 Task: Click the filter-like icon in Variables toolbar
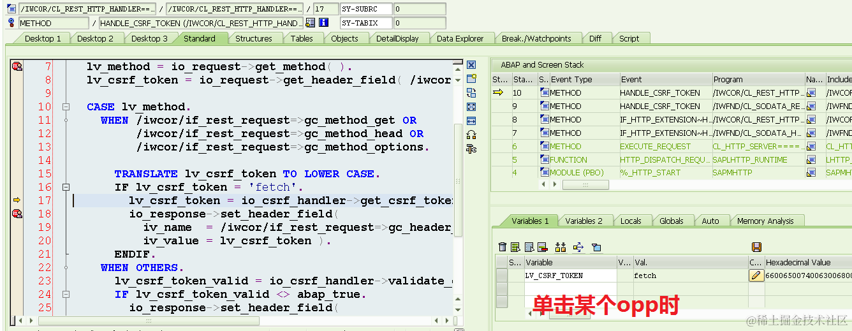[x=596, y=247]
